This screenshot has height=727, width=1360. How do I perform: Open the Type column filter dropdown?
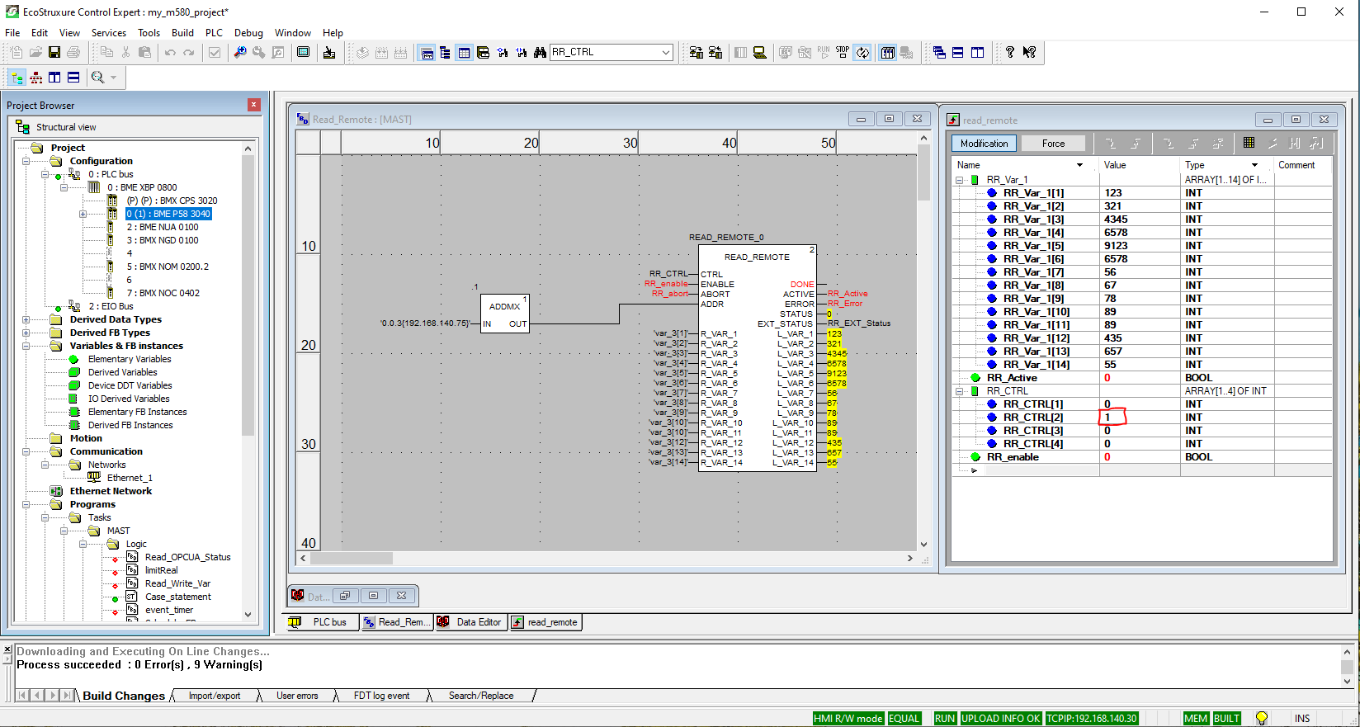pyautogui.click(x=1254, y=165)
